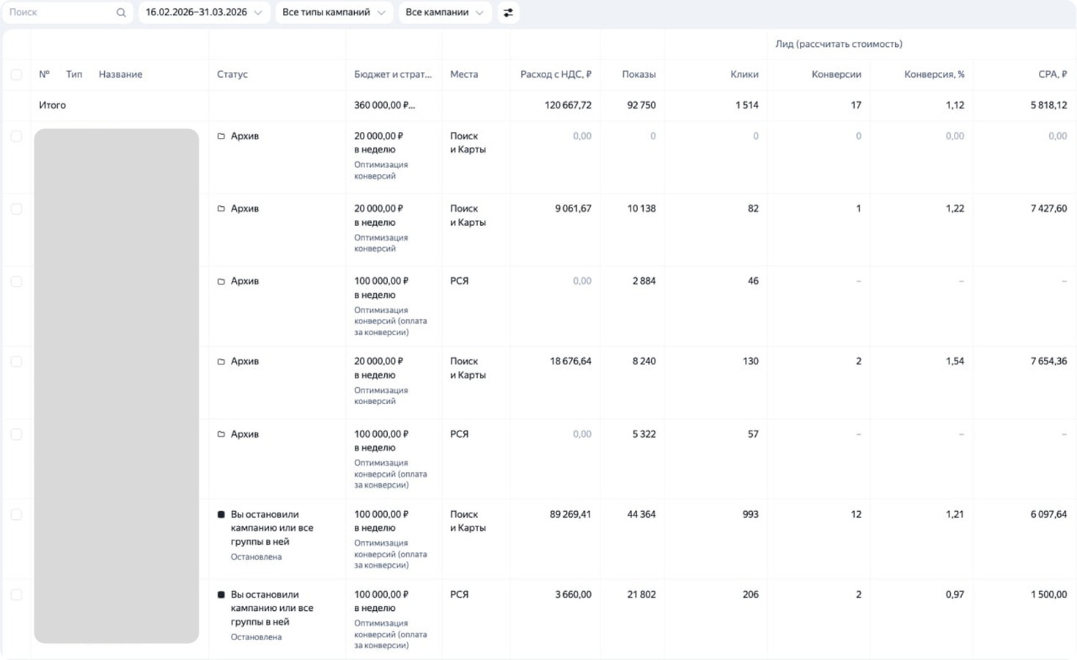
Task: Click the CPA value 7 427,60
Action: point(1048,208)
